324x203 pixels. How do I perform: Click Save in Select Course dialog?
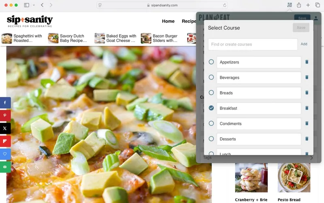[x=301, y=28]
